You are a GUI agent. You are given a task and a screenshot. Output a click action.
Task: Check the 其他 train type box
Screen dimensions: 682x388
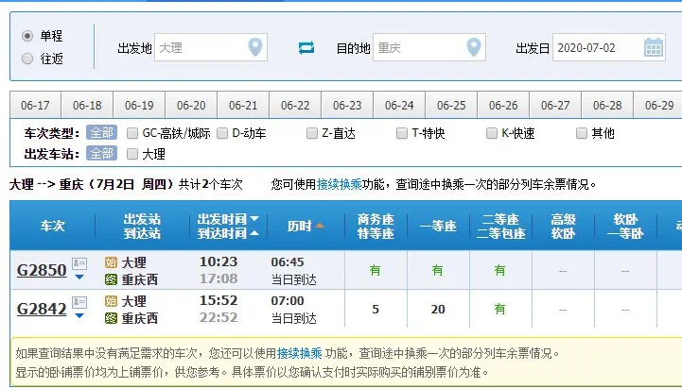coord(582,133)
